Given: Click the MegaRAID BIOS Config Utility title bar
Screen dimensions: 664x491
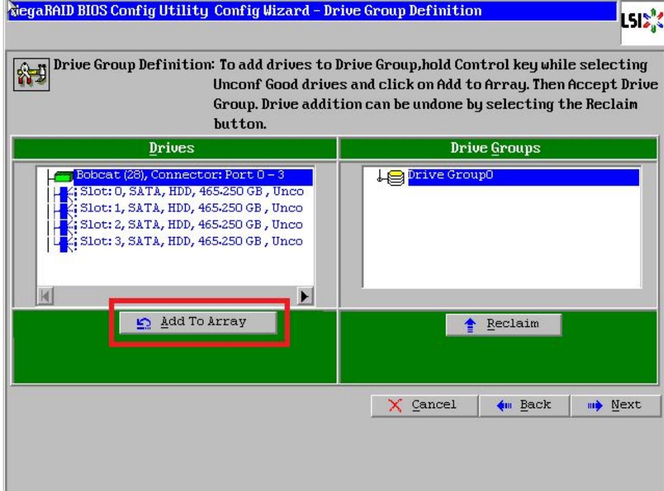Looking at the screenshot, I should [312, 11].
